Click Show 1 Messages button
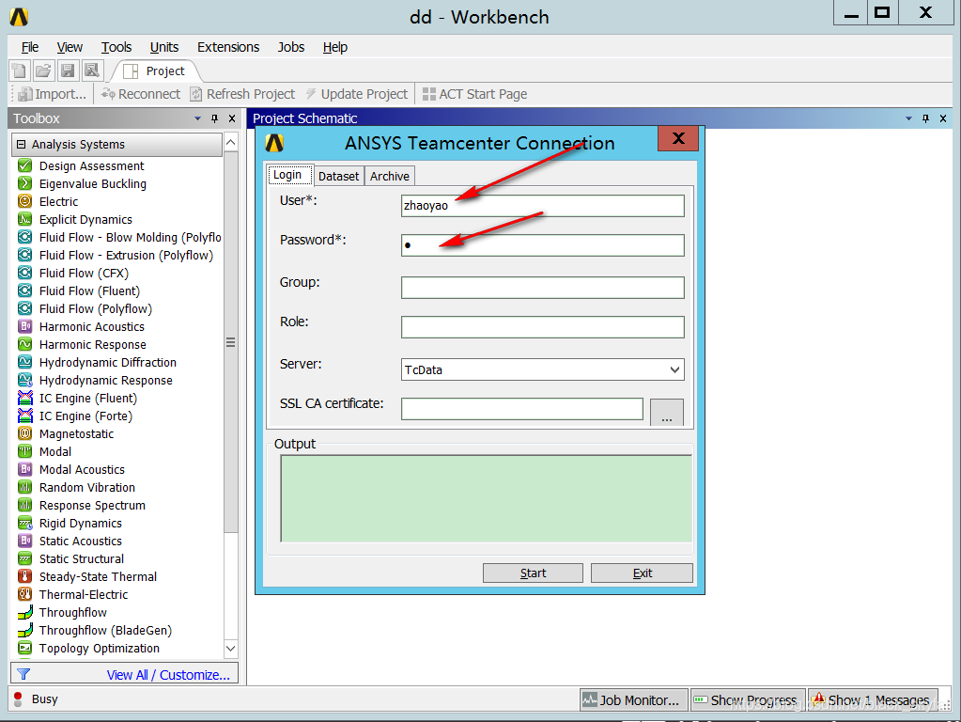 873,700
